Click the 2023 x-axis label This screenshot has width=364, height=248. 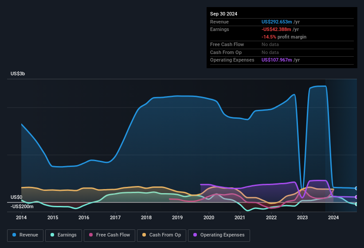(302, 217)
